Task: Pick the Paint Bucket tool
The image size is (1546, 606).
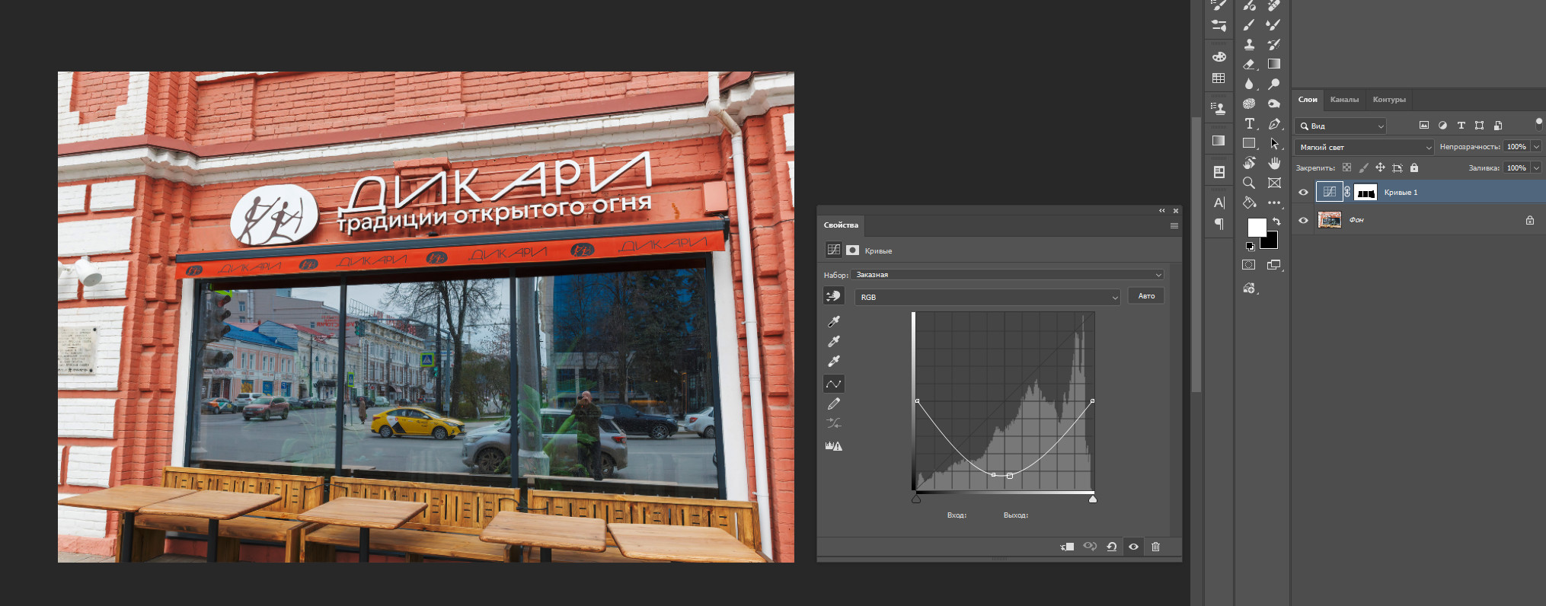Action: (x=1249, y=203)
